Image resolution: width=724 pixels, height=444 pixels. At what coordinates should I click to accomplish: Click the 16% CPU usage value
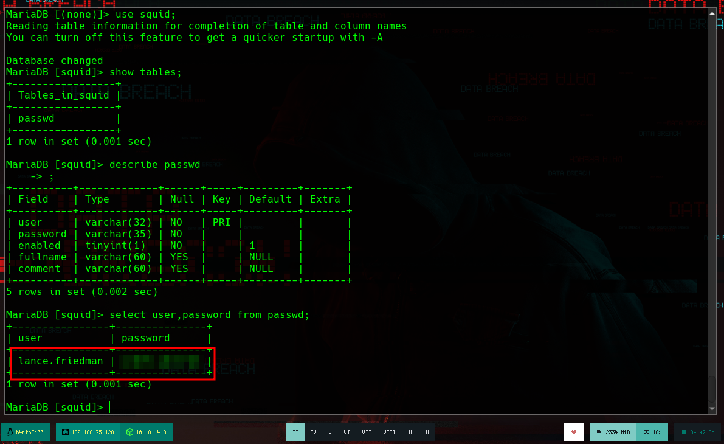pos(657,432)
